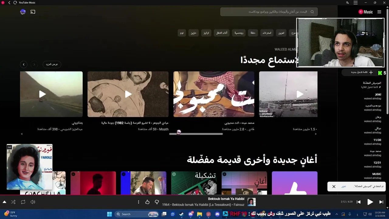Expand the full player with the up arrow
Viewport: 389px width, 219px height.
click(x=4, y=202)
